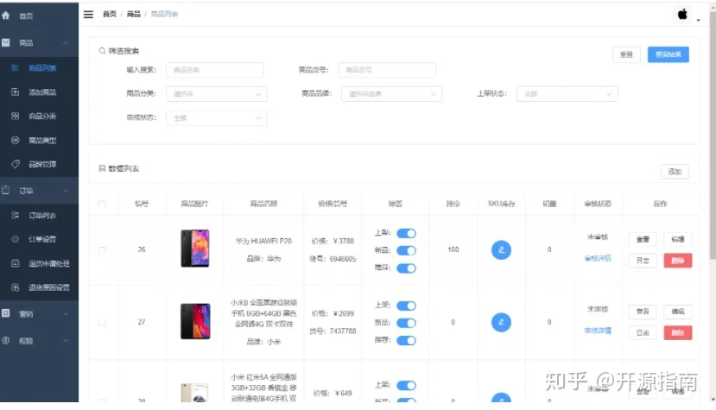Toggle 推荐 switch for HUAWEI P20
This screenshot has width=716, height=410.
pyautogui.click(x=406, y=268)
